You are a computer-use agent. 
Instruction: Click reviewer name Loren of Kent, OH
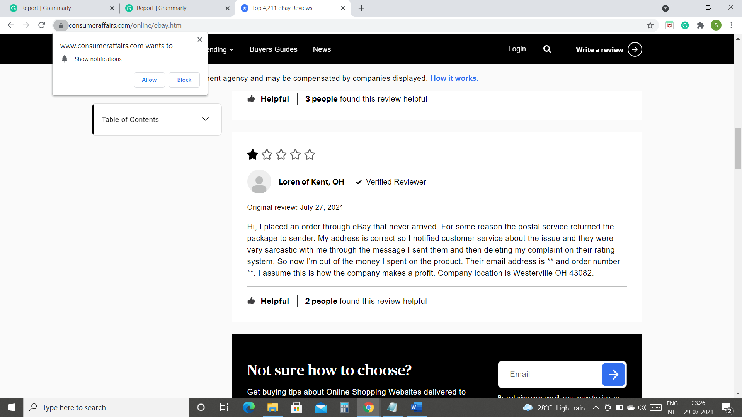coord(311,182)
